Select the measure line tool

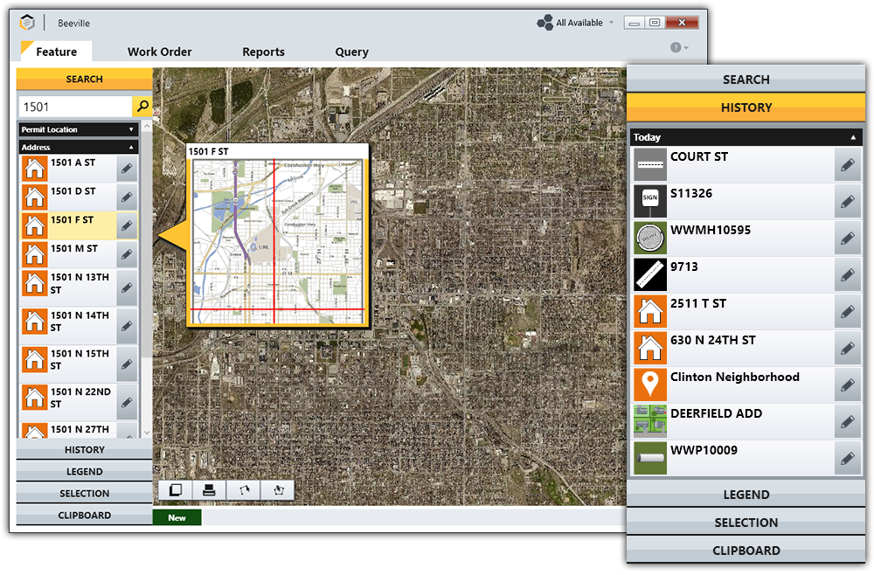point(243,490)
